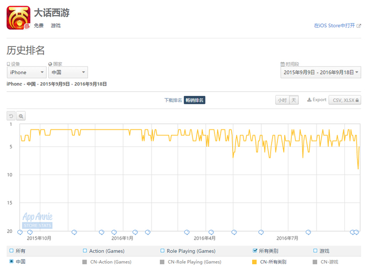Check the Action (Games) checkbox

click(x=85, y=251)
